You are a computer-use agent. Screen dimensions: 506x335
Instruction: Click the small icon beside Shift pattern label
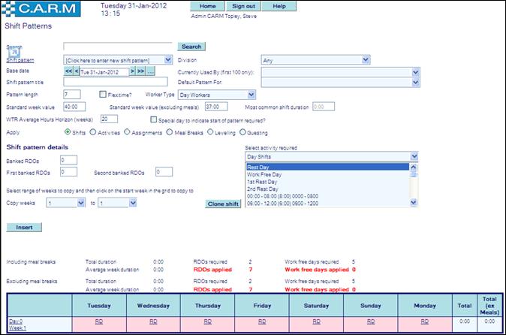pos(14,52)
